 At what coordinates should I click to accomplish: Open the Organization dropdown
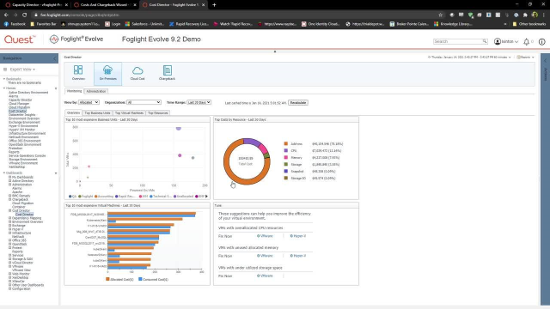(x=144, y=102)
